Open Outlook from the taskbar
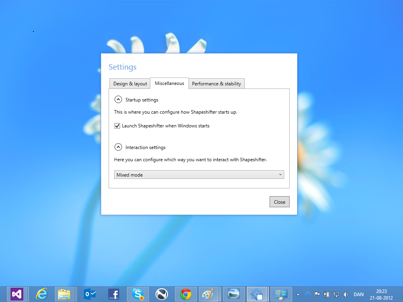The image size is (403, 302). tap(90, 294)
